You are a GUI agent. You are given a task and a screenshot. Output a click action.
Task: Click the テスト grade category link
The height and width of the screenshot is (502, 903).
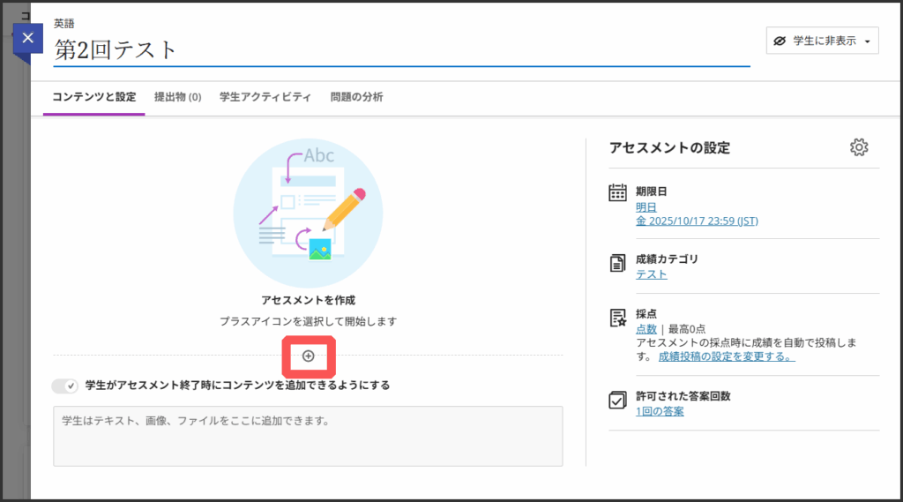tap(651, 274)
